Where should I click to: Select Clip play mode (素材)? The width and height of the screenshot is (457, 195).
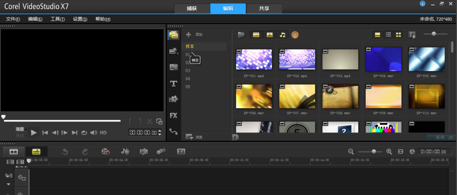click(20, 135)
